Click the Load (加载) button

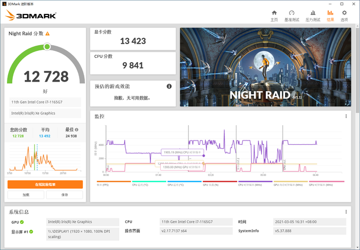tap(26, 195)
